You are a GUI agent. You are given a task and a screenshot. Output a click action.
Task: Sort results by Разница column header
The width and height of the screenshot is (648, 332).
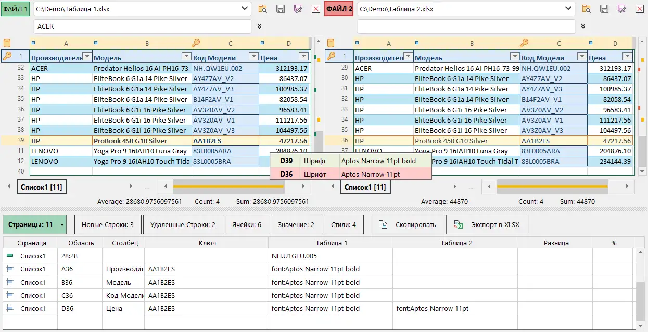point(555,243)
